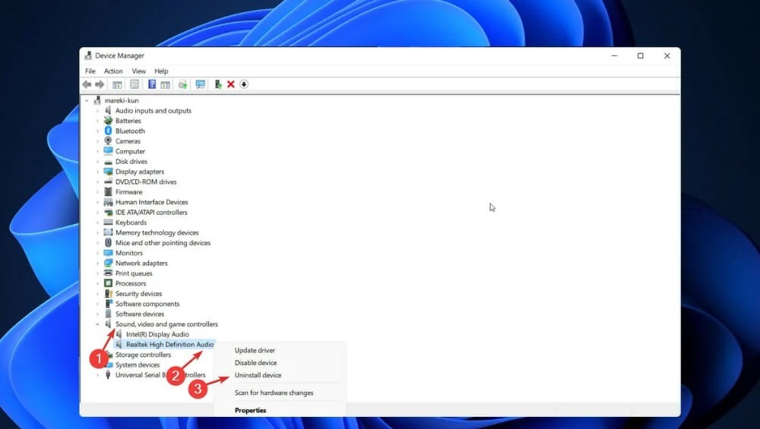
Task: Click the down-arrow disable device toolbar icon
Action: coord(244,84)
